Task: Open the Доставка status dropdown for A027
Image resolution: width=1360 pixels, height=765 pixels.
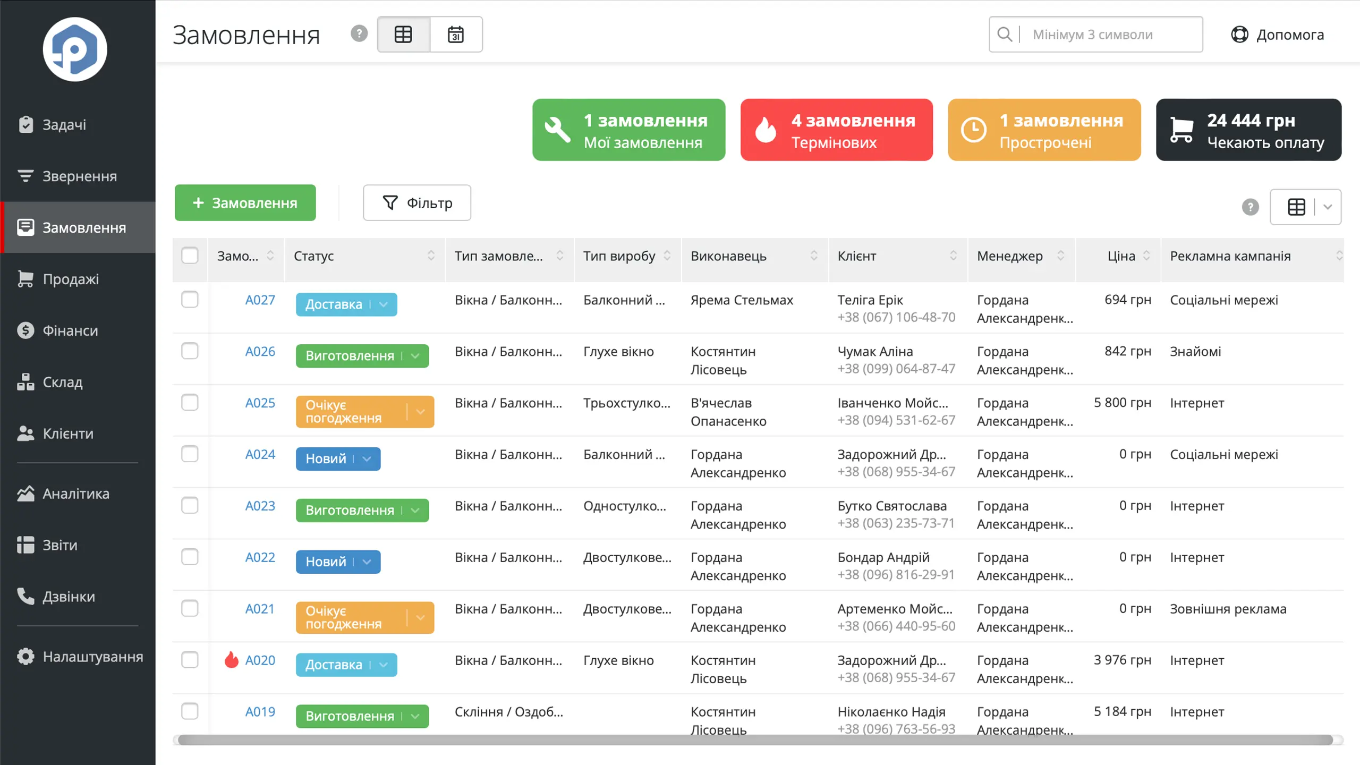Action: pos(384,304)
